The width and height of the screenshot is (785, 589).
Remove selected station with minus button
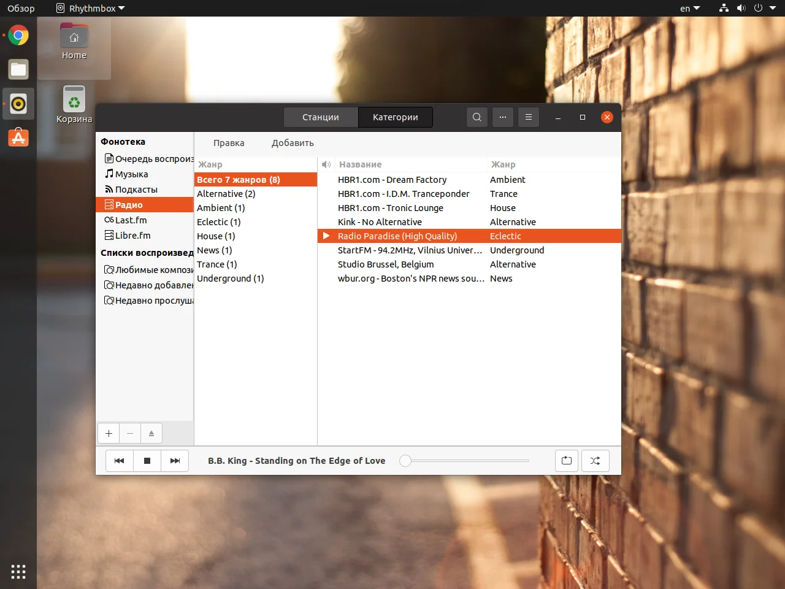tap(130, 433)
